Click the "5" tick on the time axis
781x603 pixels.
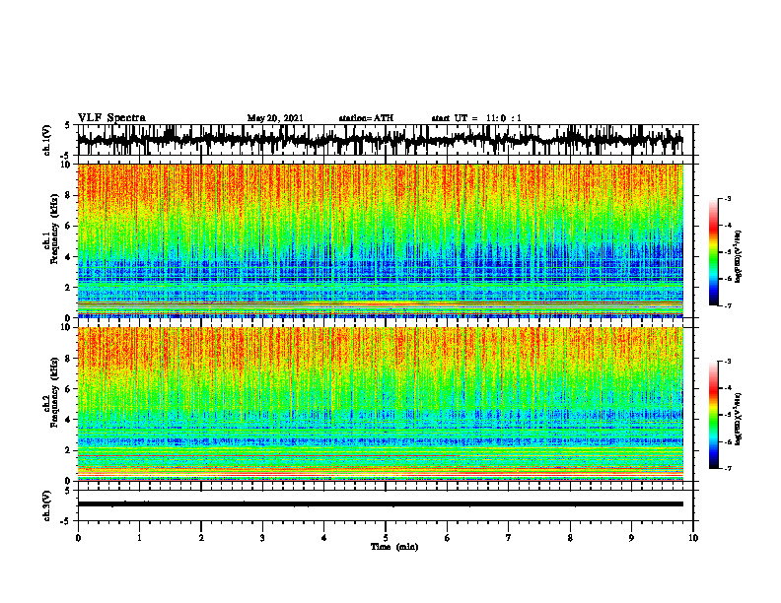[x=386, y=538]
